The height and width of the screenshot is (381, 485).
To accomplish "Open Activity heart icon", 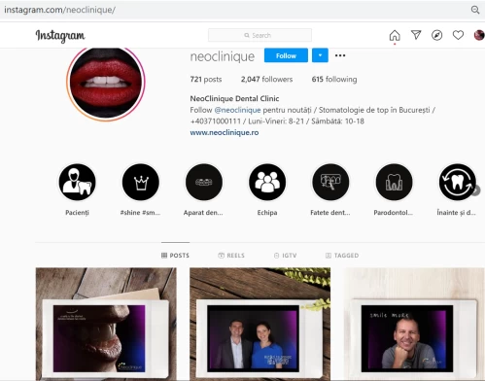I will pos(458,35).
